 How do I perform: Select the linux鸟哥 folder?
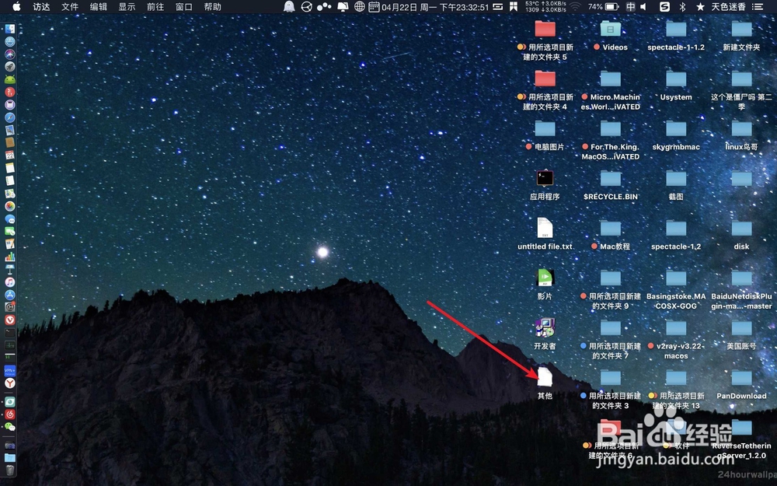click(x=741, y=134)
